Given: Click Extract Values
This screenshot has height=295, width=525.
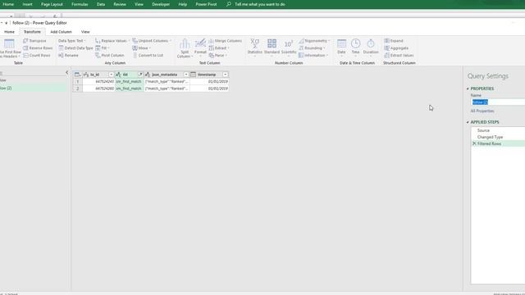Looking at the screenshot, I should [x=399, y=56].
